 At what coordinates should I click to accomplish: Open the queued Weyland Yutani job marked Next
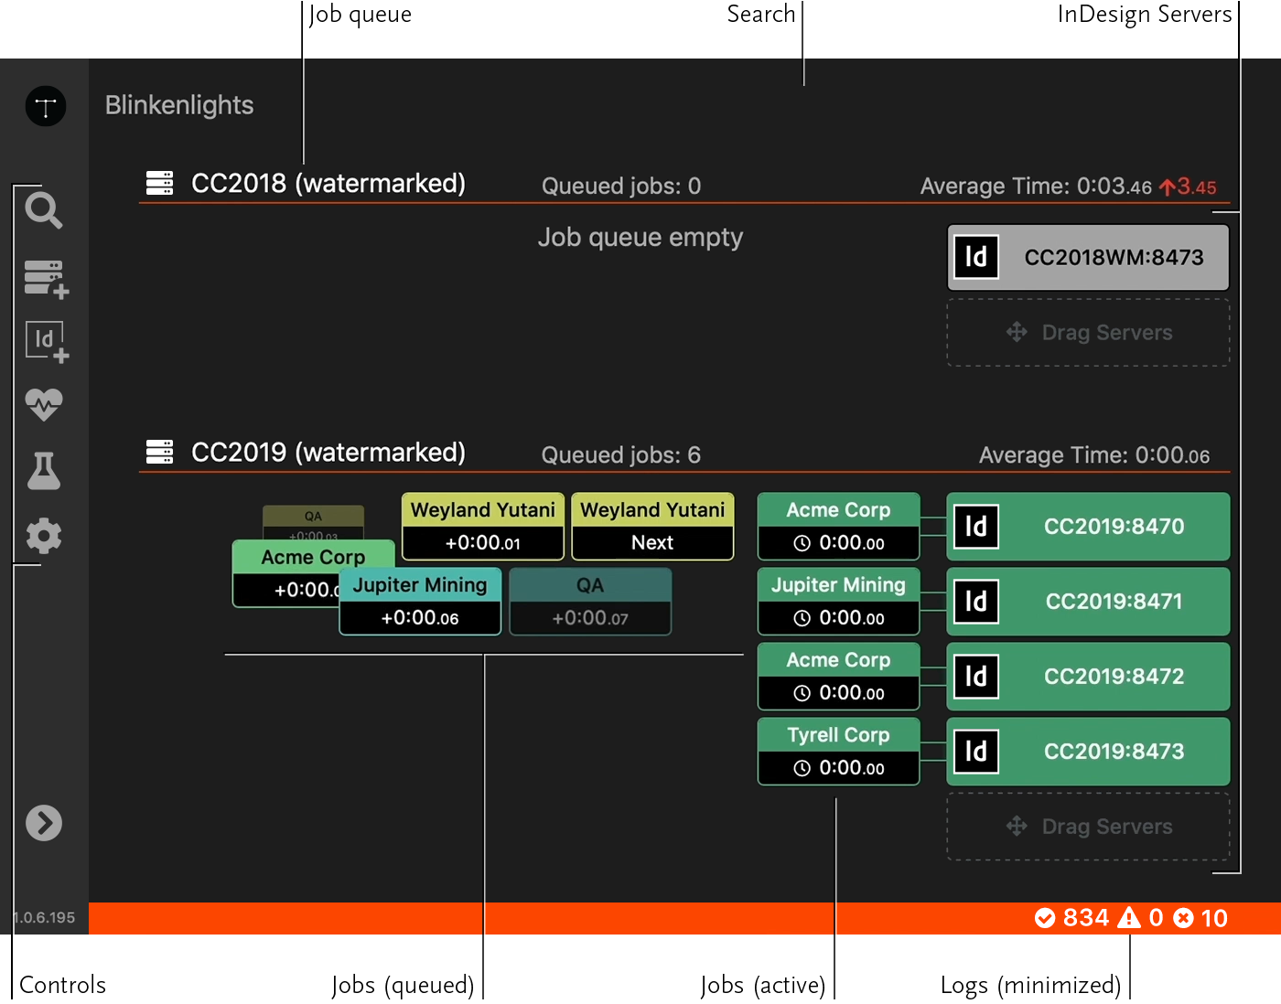pyautogui.click(x=652, y=527)
